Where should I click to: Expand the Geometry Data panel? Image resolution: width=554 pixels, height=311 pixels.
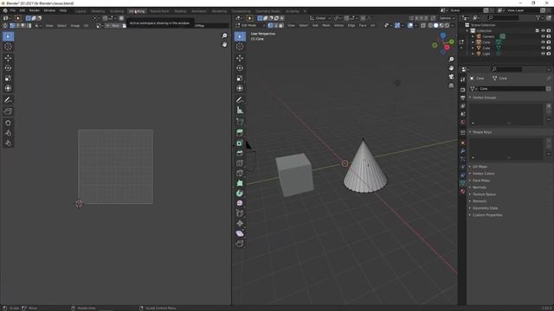(470, 208)
